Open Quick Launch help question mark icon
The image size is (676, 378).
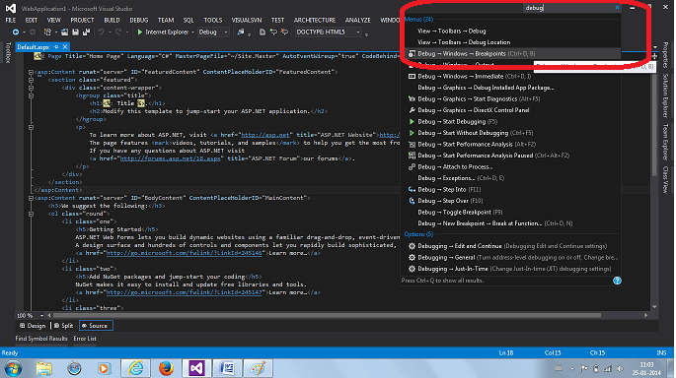point(617,281)
